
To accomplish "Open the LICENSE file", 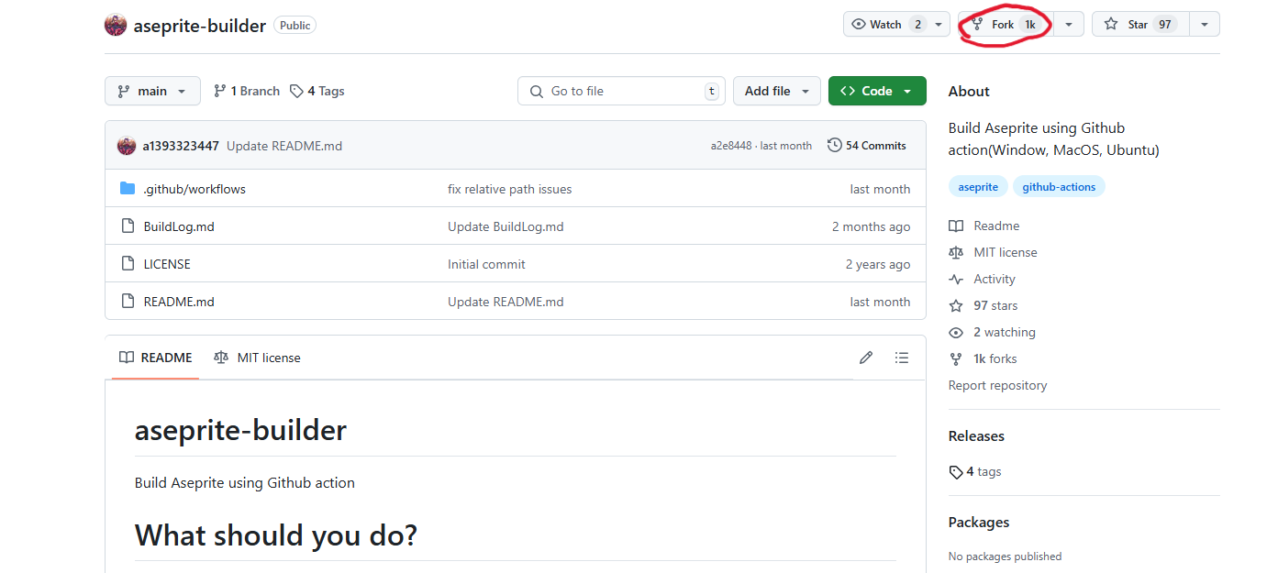I will pos(167,264).
